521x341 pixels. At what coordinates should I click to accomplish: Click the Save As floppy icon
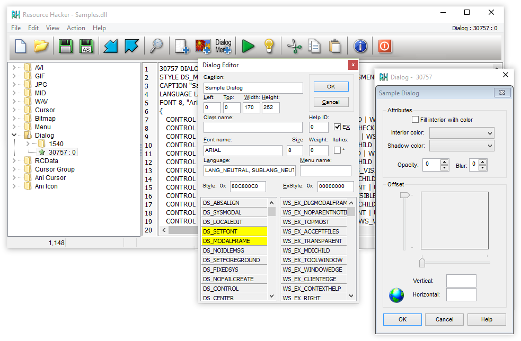tap(86, 46)
